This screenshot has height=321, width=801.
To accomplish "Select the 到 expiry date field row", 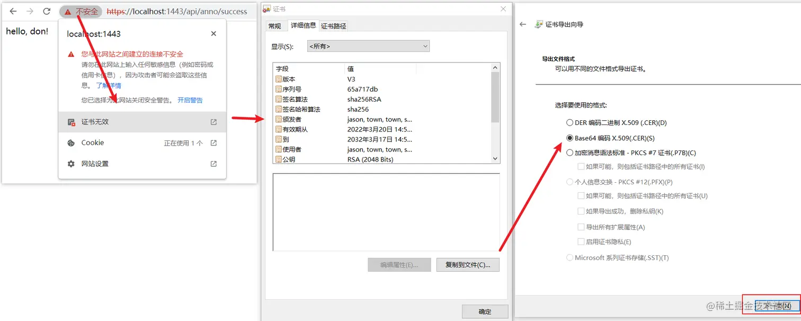I will [x=382, y=139].
